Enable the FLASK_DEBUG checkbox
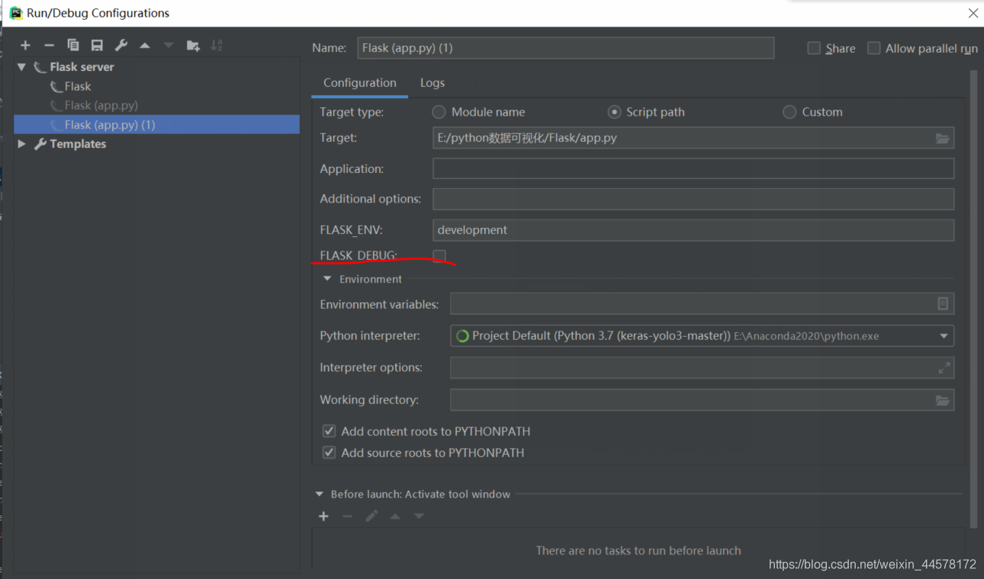Viewport: 984px width, 579px height. tap(439, 256)
